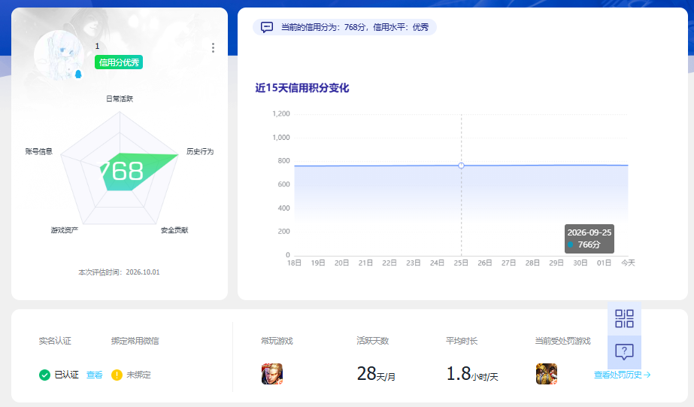Click the username 1 beside avatar
694x407 pixels.
(98, 46)
